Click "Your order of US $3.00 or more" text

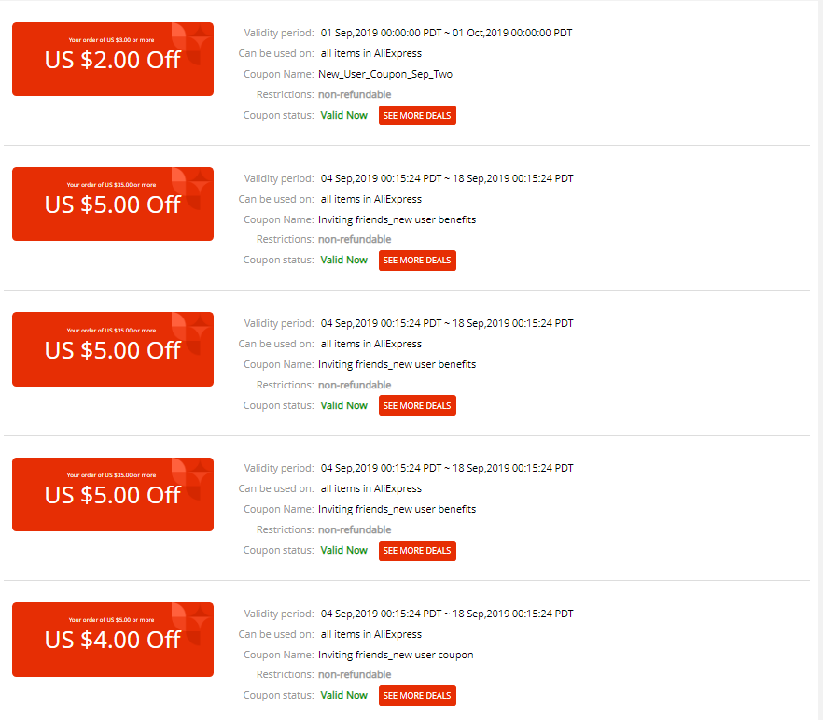pyautogui.click(x=111, y=40)
